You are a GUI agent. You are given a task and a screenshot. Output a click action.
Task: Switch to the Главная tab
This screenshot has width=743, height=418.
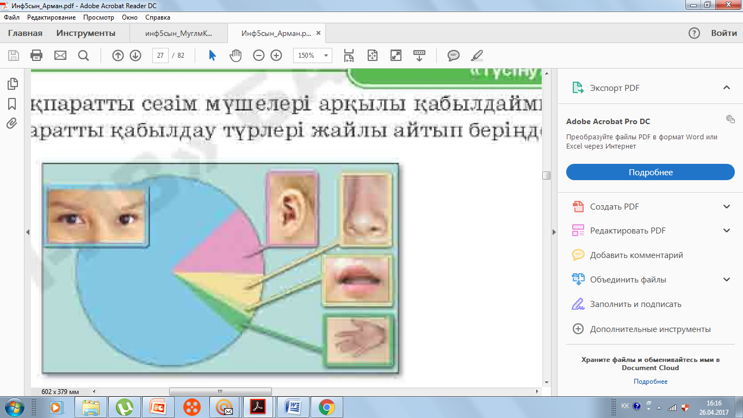click(x=25, y=33)
